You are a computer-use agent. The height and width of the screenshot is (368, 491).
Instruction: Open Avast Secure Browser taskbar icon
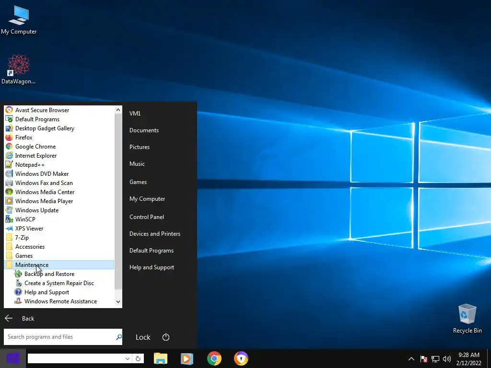(x=241, y=358)
